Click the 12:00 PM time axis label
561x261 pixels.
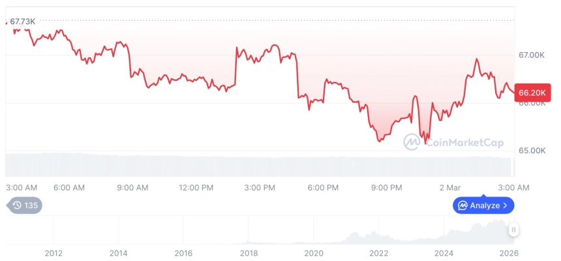(196, 187)
